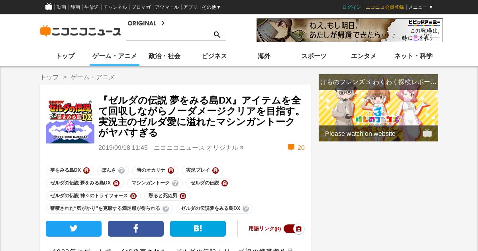Click the 夢をみる島DX tag text
The image size is (478, 251).
tap(65, 171)
